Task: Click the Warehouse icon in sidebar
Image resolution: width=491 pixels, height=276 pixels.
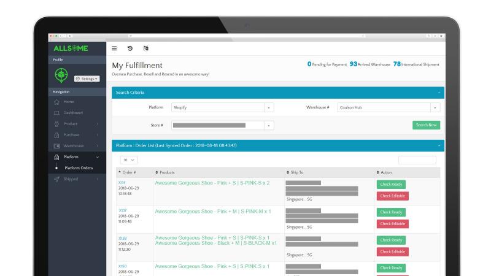Action: coord(56,146)
